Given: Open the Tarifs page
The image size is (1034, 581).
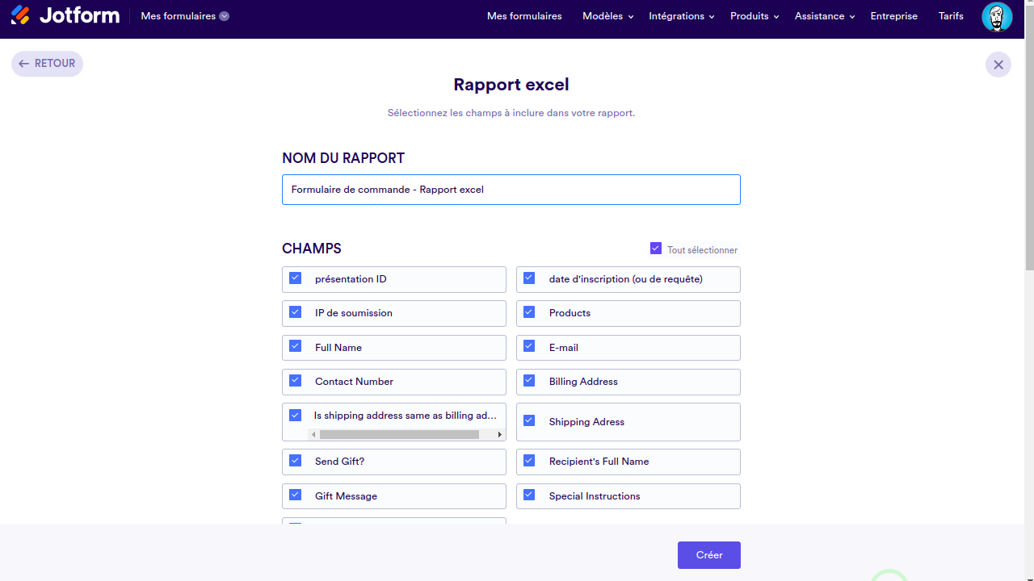Looking at the screenshot, I should [951, 16].
